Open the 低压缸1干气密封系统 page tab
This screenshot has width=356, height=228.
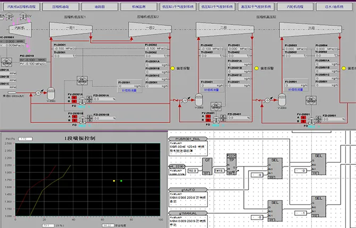(178, 7)
